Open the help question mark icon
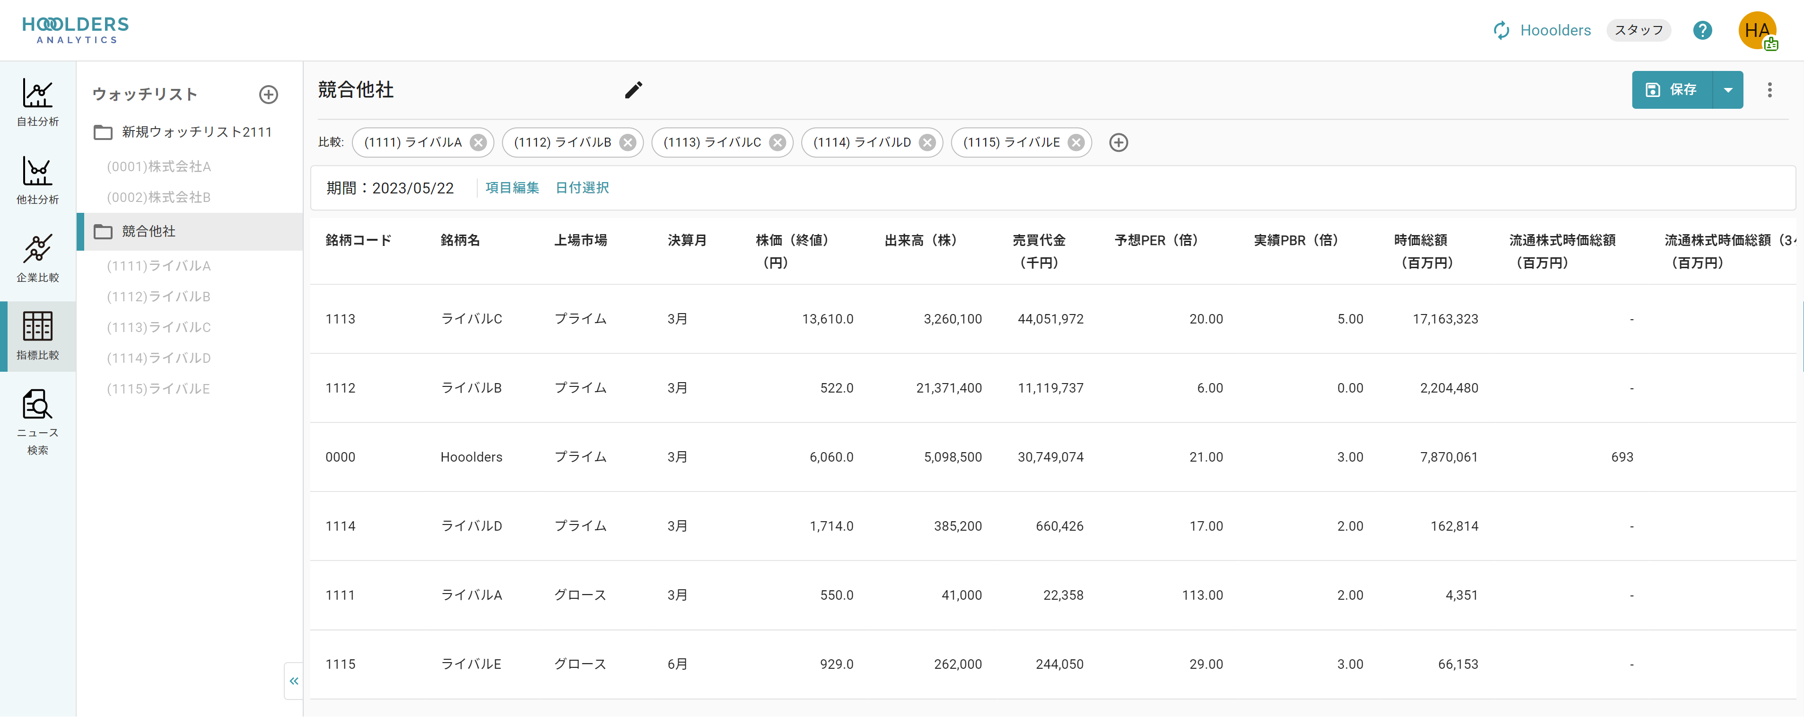This screenshot has width=1804, height=717. (1702, 30)
